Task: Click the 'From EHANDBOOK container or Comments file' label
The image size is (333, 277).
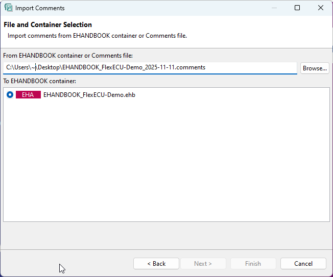Action: (68, 55)
